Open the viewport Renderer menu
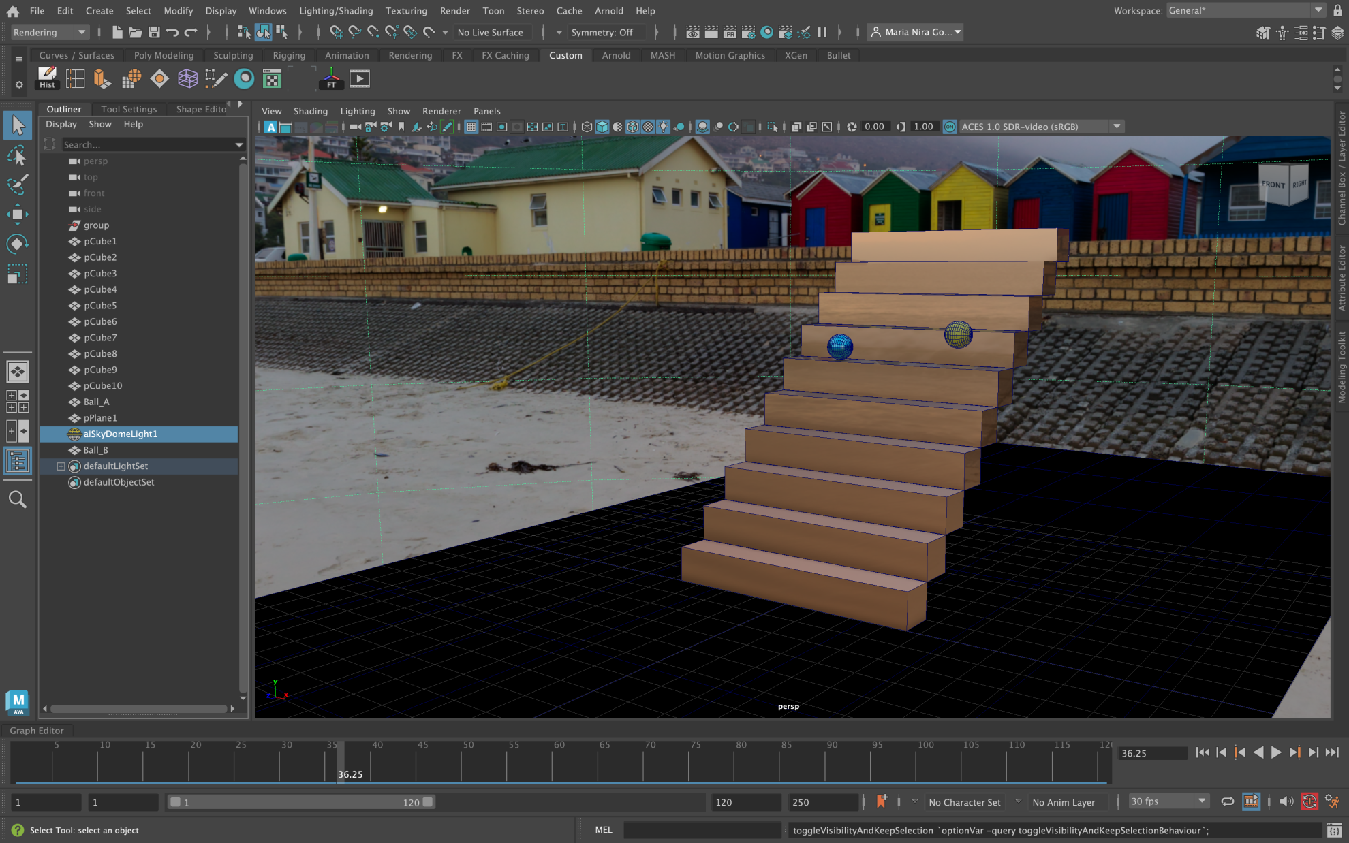Viewport: 1349px width, 843px height. point(441,111)
